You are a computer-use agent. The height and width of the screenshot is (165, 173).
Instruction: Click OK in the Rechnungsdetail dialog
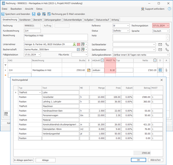138,160
